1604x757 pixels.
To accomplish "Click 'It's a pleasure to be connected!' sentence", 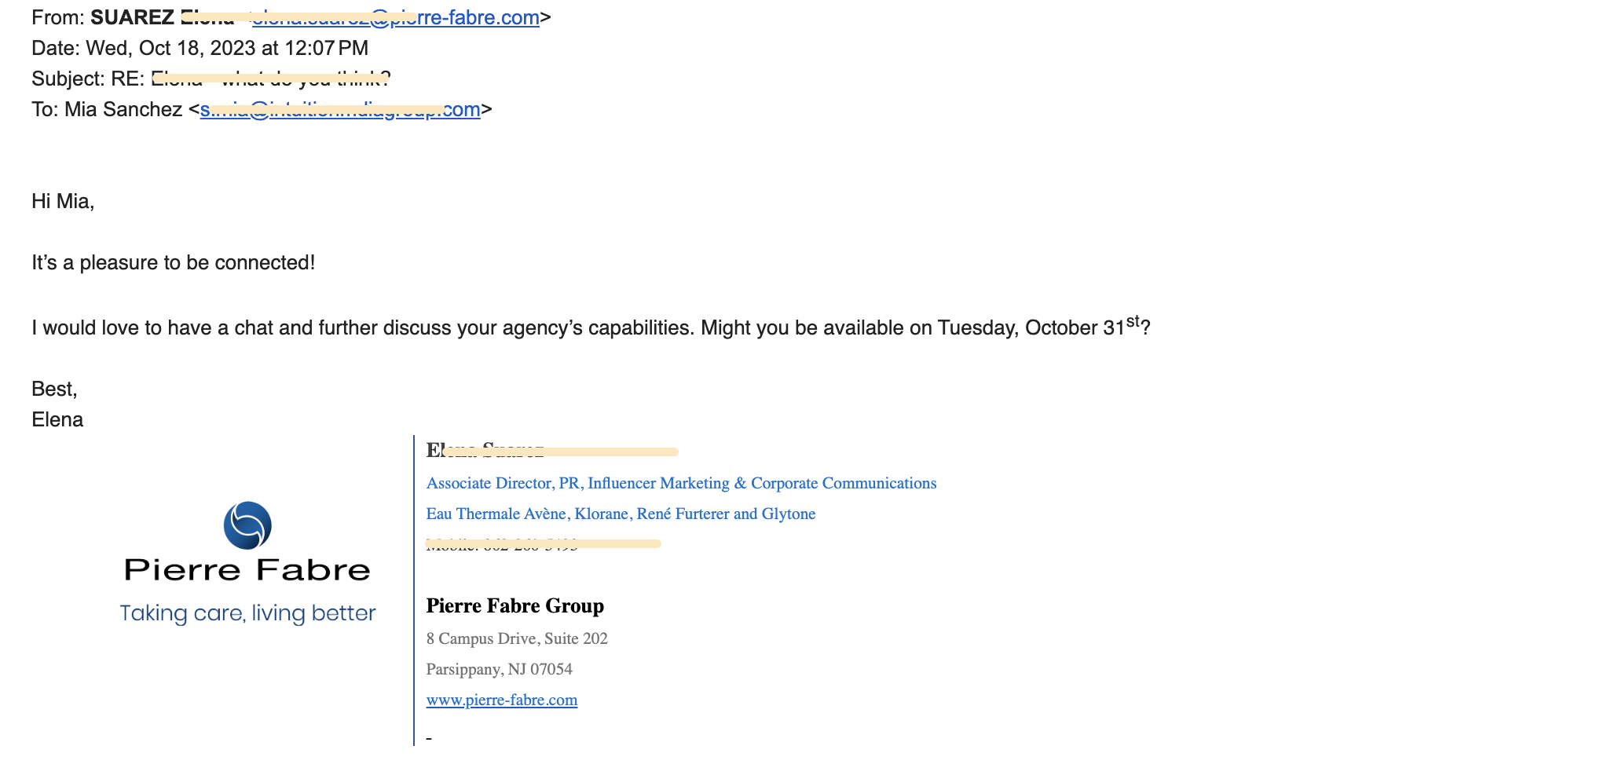I will pos(174,263).
